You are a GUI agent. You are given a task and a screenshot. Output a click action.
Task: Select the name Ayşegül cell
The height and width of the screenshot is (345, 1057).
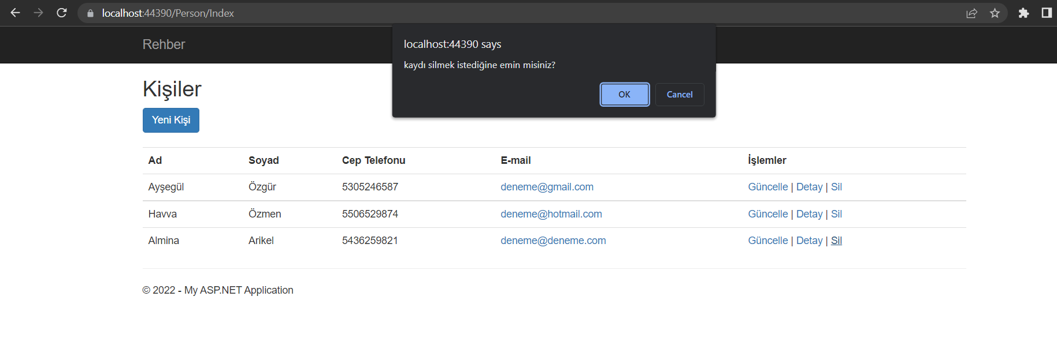166,187
